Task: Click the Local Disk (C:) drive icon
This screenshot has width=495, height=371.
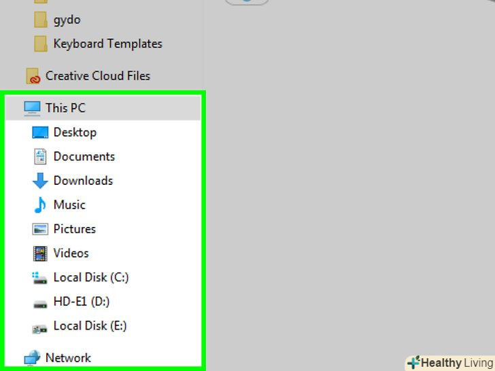Action: [41, 277]
